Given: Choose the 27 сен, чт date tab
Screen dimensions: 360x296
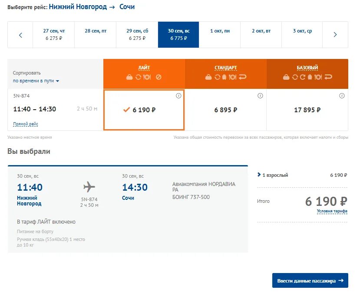Looking at the screenshot, I should tap(54, 35).
